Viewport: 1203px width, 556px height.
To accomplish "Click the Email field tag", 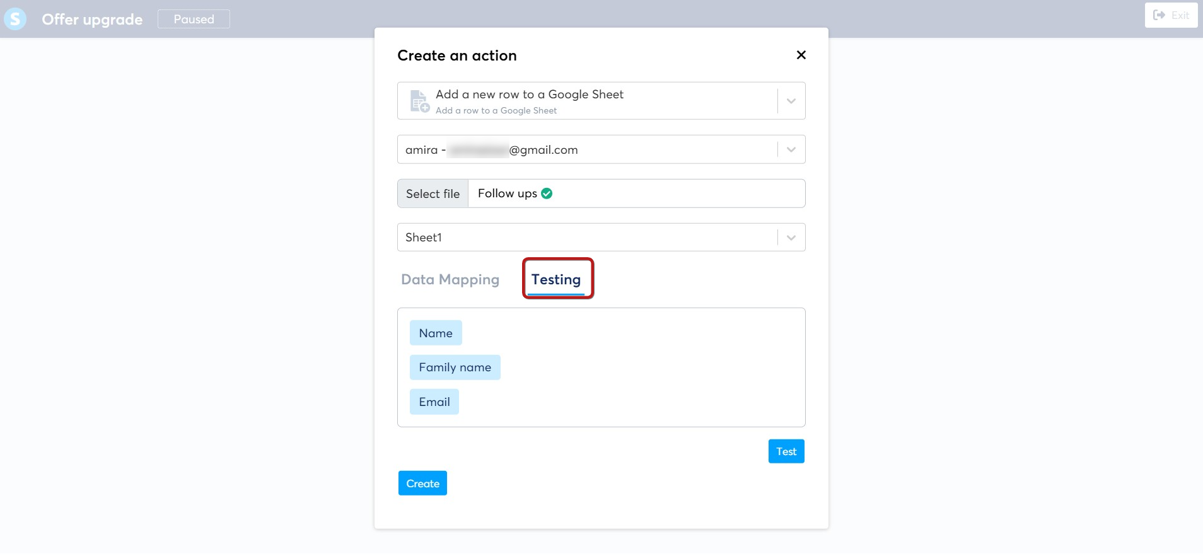I will (434, 402).
